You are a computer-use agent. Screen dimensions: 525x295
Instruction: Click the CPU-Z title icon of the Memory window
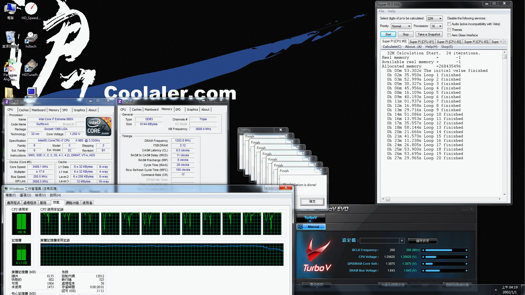119,101
